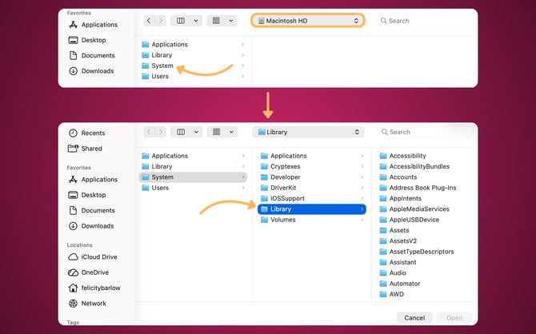
Task: Select Users folder in top window list
Action: click(155, 76)
